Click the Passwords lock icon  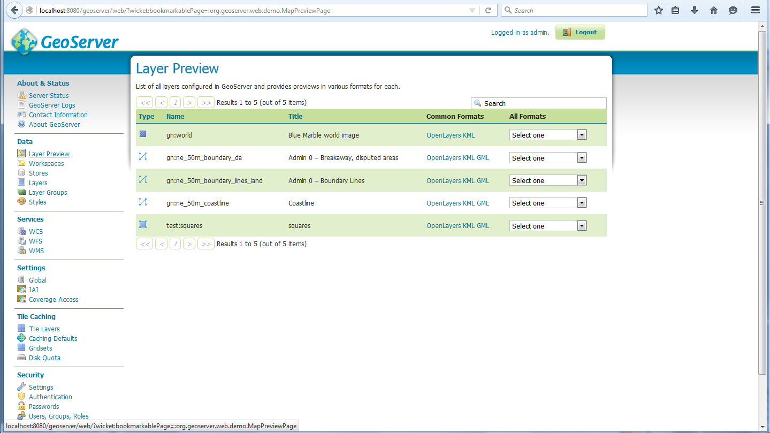coord(21,406)
